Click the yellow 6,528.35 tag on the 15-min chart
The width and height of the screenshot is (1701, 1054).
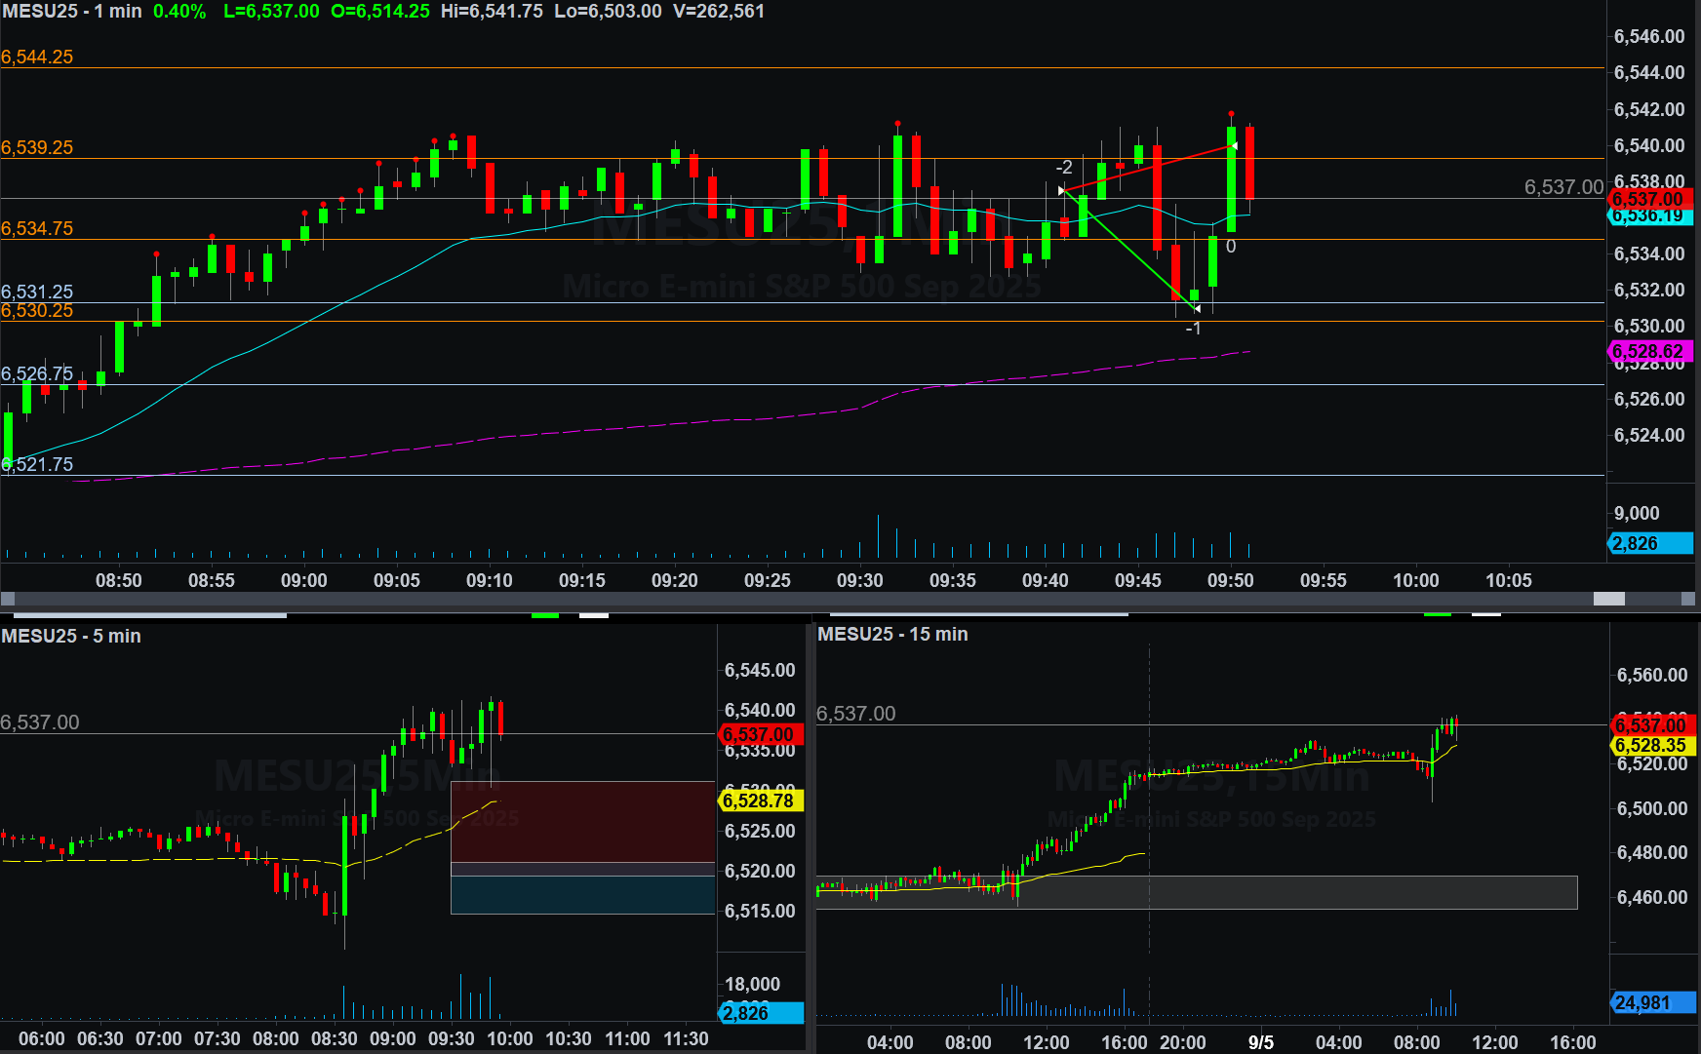coord(1651,746)
